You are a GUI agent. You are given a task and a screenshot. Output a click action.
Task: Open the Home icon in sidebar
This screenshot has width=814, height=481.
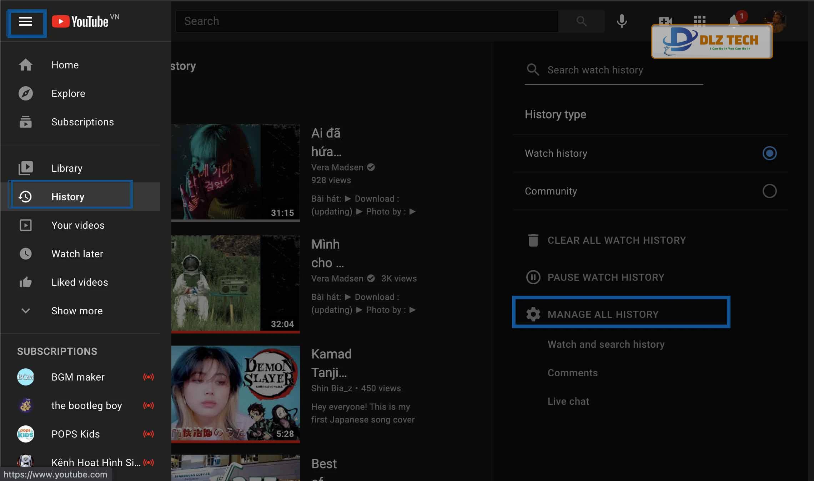click(x=26, y=65)
